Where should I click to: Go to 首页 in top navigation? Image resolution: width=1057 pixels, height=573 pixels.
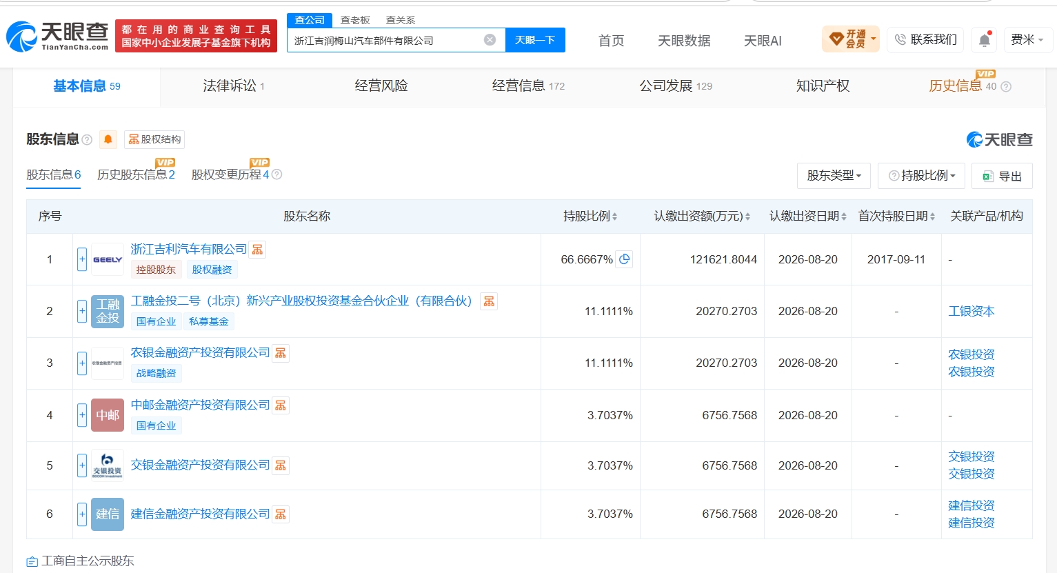tap(612, 41)
